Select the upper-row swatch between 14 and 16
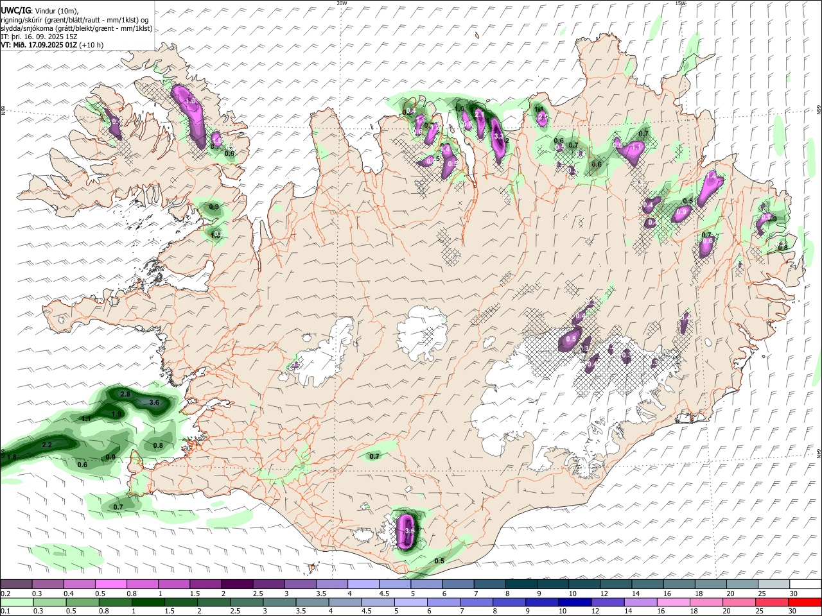 tap(648, 584)
